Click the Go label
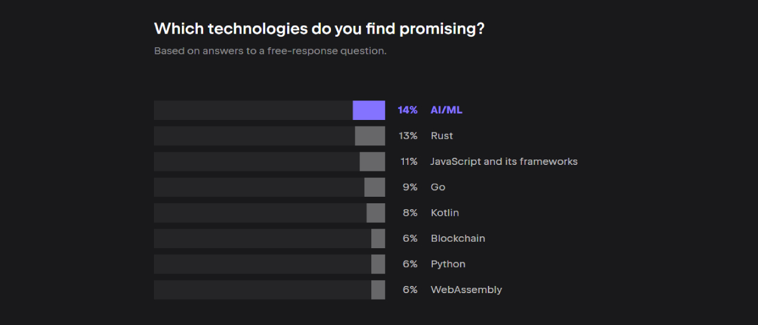 (x=438, y=187)
